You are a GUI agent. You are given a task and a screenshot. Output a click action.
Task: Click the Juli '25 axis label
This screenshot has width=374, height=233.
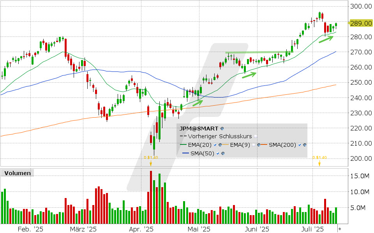[x=312, y=229]
